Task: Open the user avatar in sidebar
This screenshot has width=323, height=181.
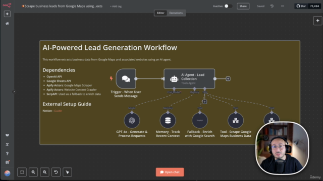Action: (7, 173)
